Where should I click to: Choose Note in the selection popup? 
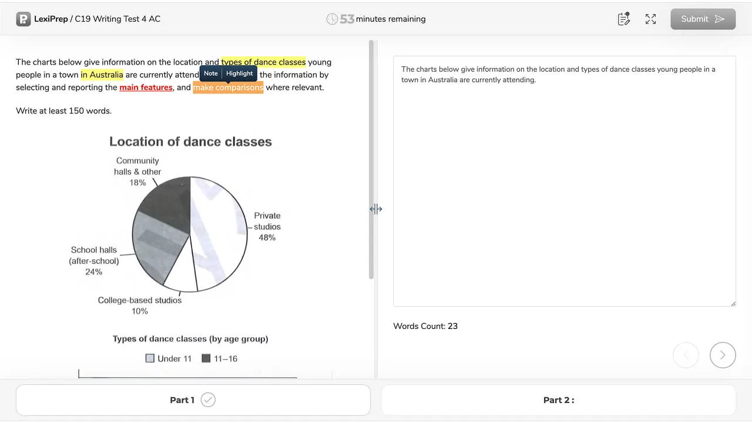211,73
